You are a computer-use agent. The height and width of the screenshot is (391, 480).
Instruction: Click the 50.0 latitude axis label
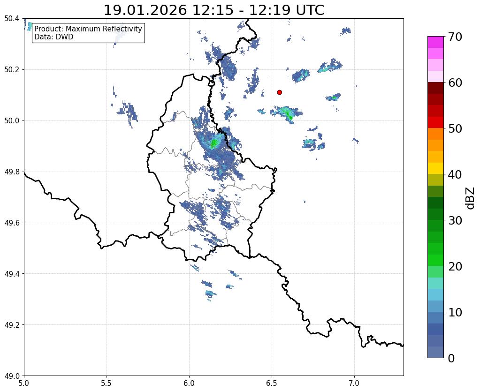point(12,120)
